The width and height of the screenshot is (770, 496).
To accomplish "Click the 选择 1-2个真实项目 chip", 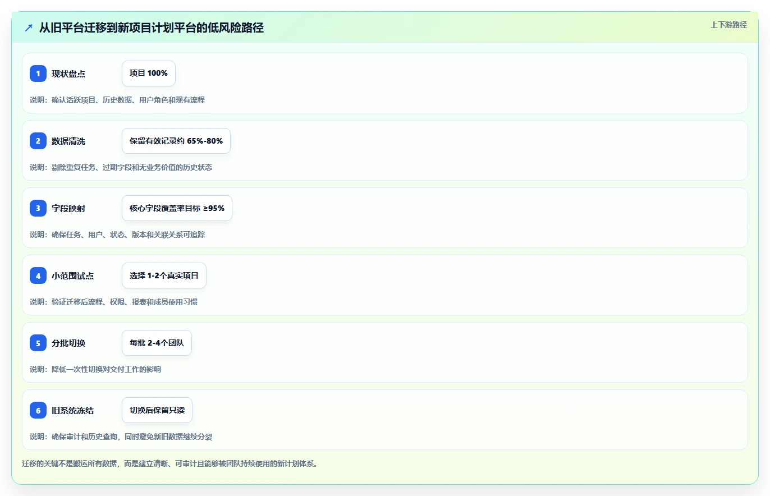I will point(164,275).
